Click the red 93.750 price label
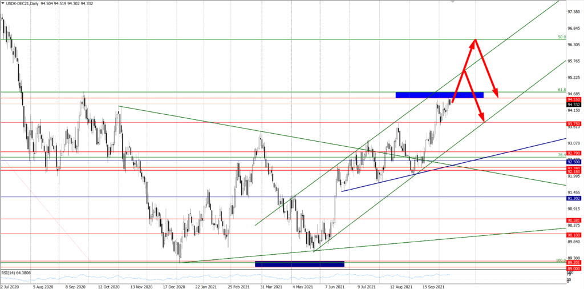584x289 pixels. [x=574, y=123]
